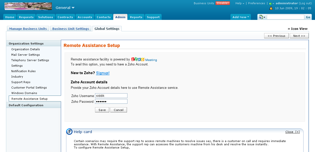This screenshot has width=315, height=152.
Task: Open the search type selector icon
Action: click(x=262, y=17)
